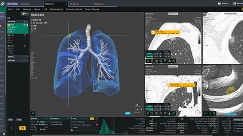Click the crossed-arrows icon in the lower axial toolbar
The image size is (243, 136).
point(148,113)
